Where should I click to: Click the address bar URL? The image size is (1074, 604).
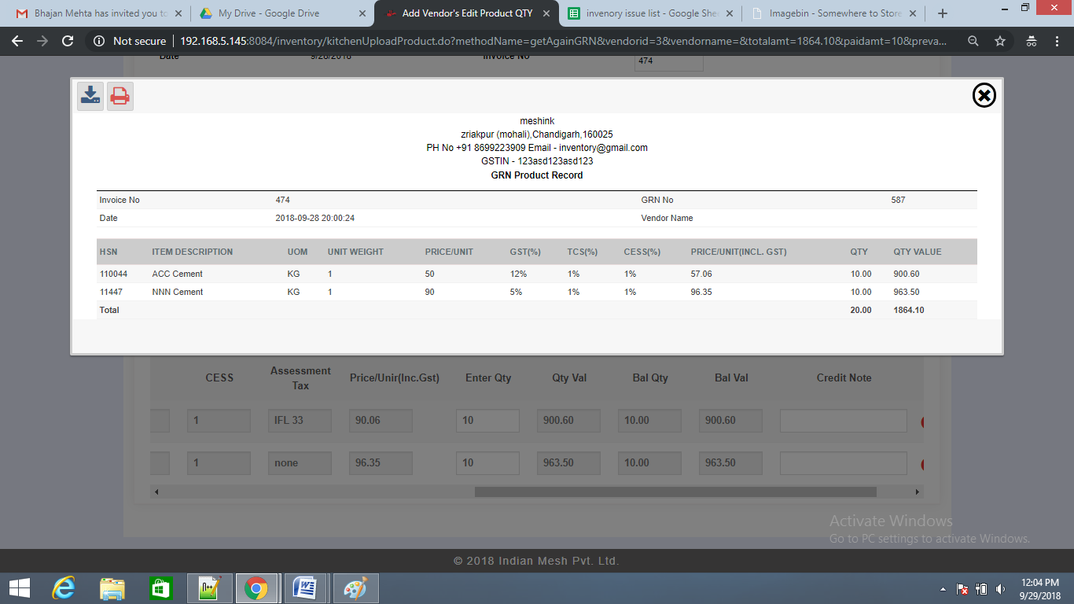pyautogui.click(x=563, y=41)
